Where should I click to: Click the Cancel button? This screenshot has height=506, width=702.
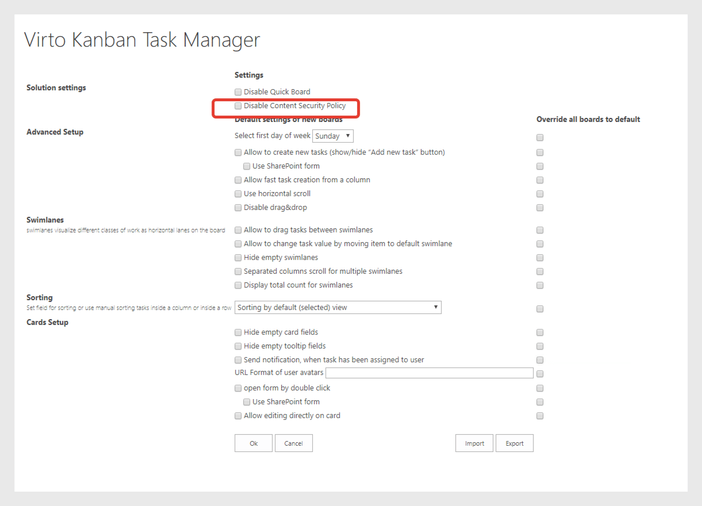point(294,443)
